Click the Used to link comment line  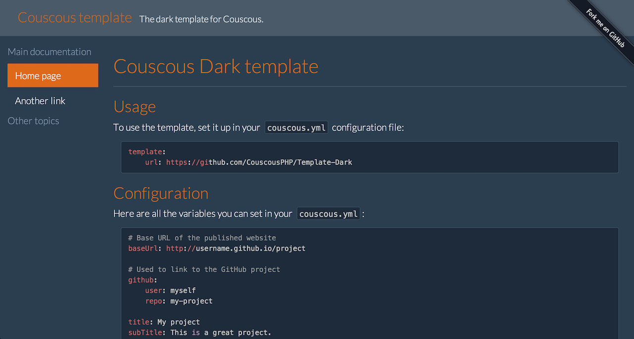(x=204, y=270)
